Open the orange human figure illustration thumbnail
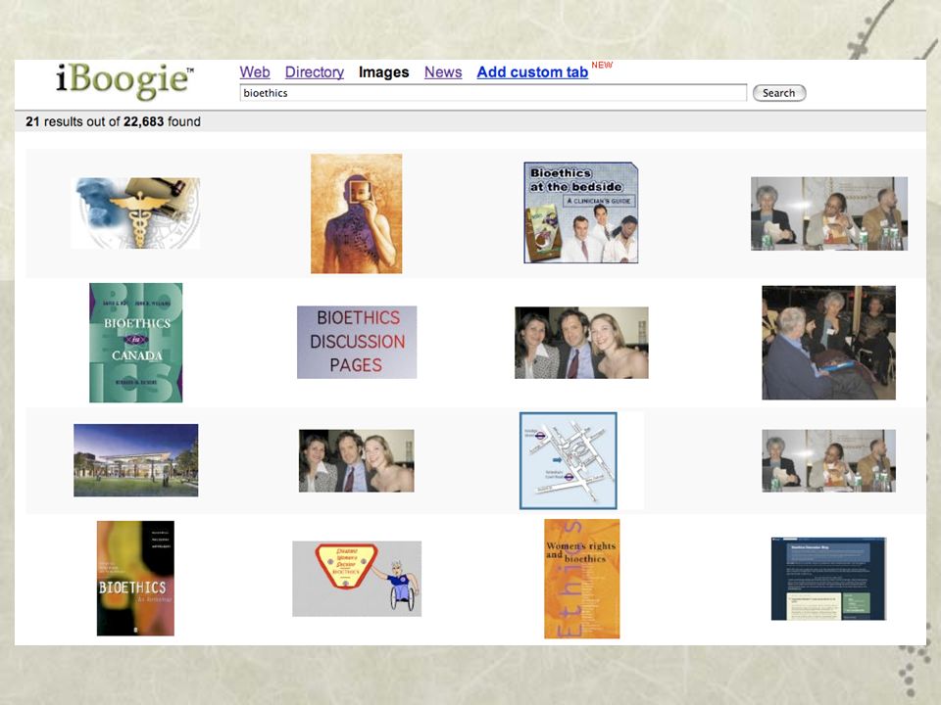Screen dimensions: 941x705 pos(357,213)
